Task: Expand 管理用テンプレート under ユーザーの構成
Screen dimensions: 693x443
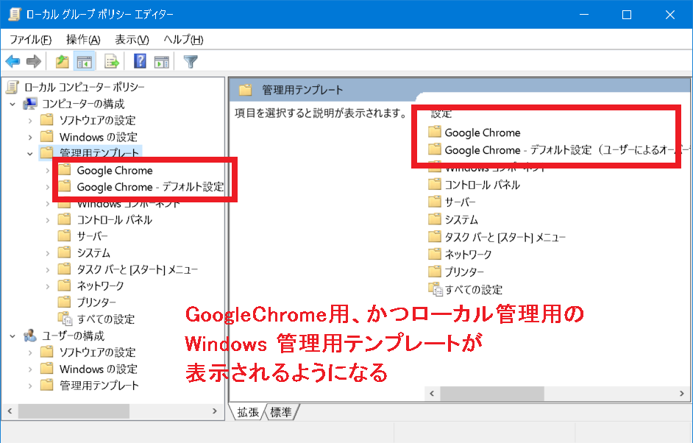Action: tap(30, 386)
